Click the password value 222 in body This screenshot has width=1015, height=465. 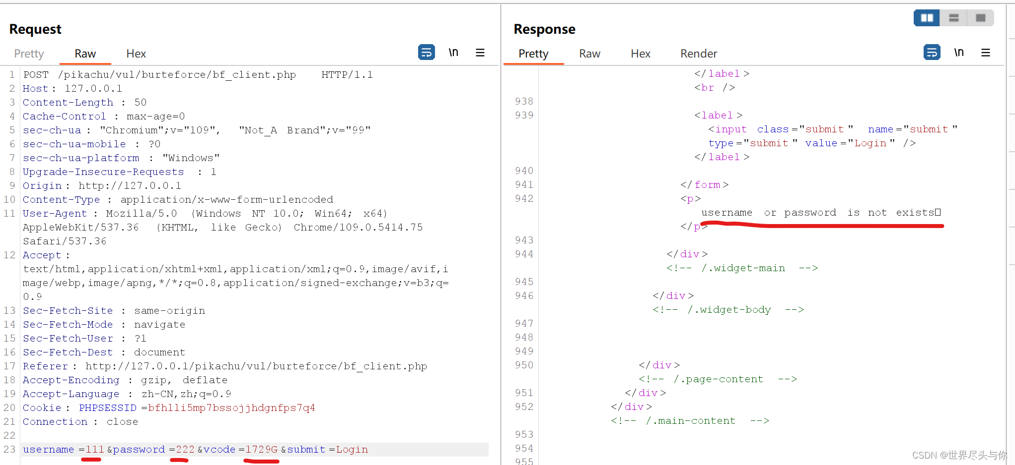185,450
